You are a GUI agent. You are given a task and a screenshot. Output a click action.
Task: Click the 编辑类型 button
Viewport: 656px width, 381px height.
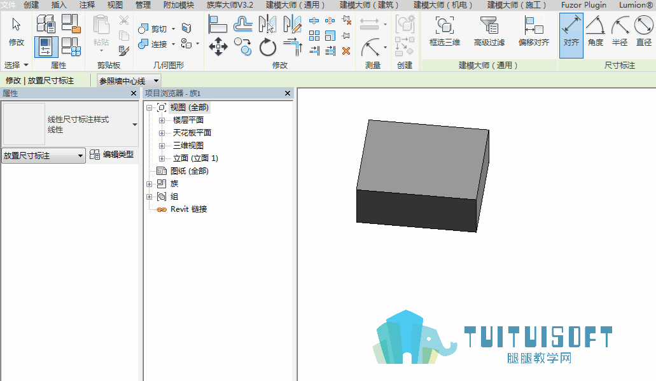tap(112, 155)
